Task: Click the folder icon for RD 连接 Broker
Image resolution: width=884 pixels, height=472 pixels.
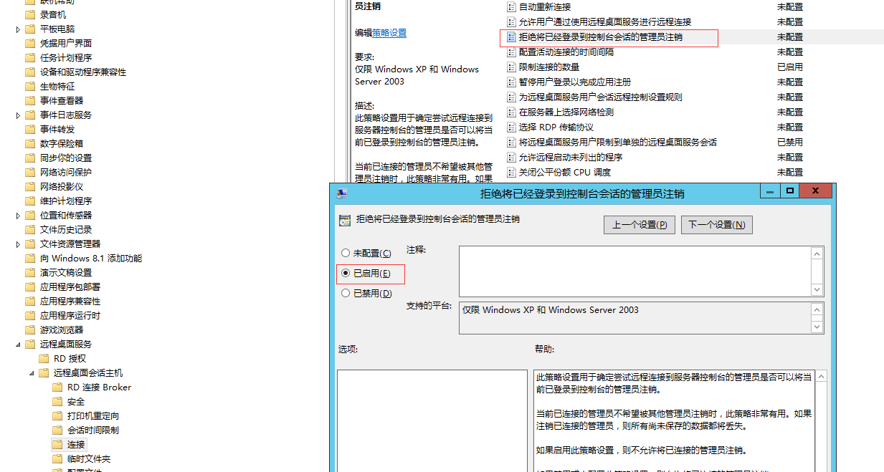Action: [x=57, y=387]
